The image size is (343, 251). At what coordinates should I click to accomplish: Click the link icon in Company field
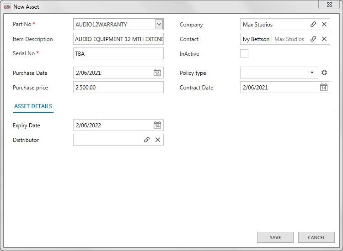[313, 25]
